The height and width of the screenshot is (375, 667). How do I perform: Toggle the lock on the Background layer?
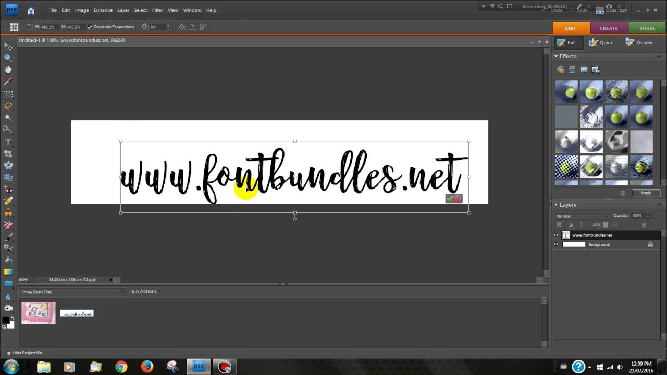pyautogui.click(x=650, y=244)
